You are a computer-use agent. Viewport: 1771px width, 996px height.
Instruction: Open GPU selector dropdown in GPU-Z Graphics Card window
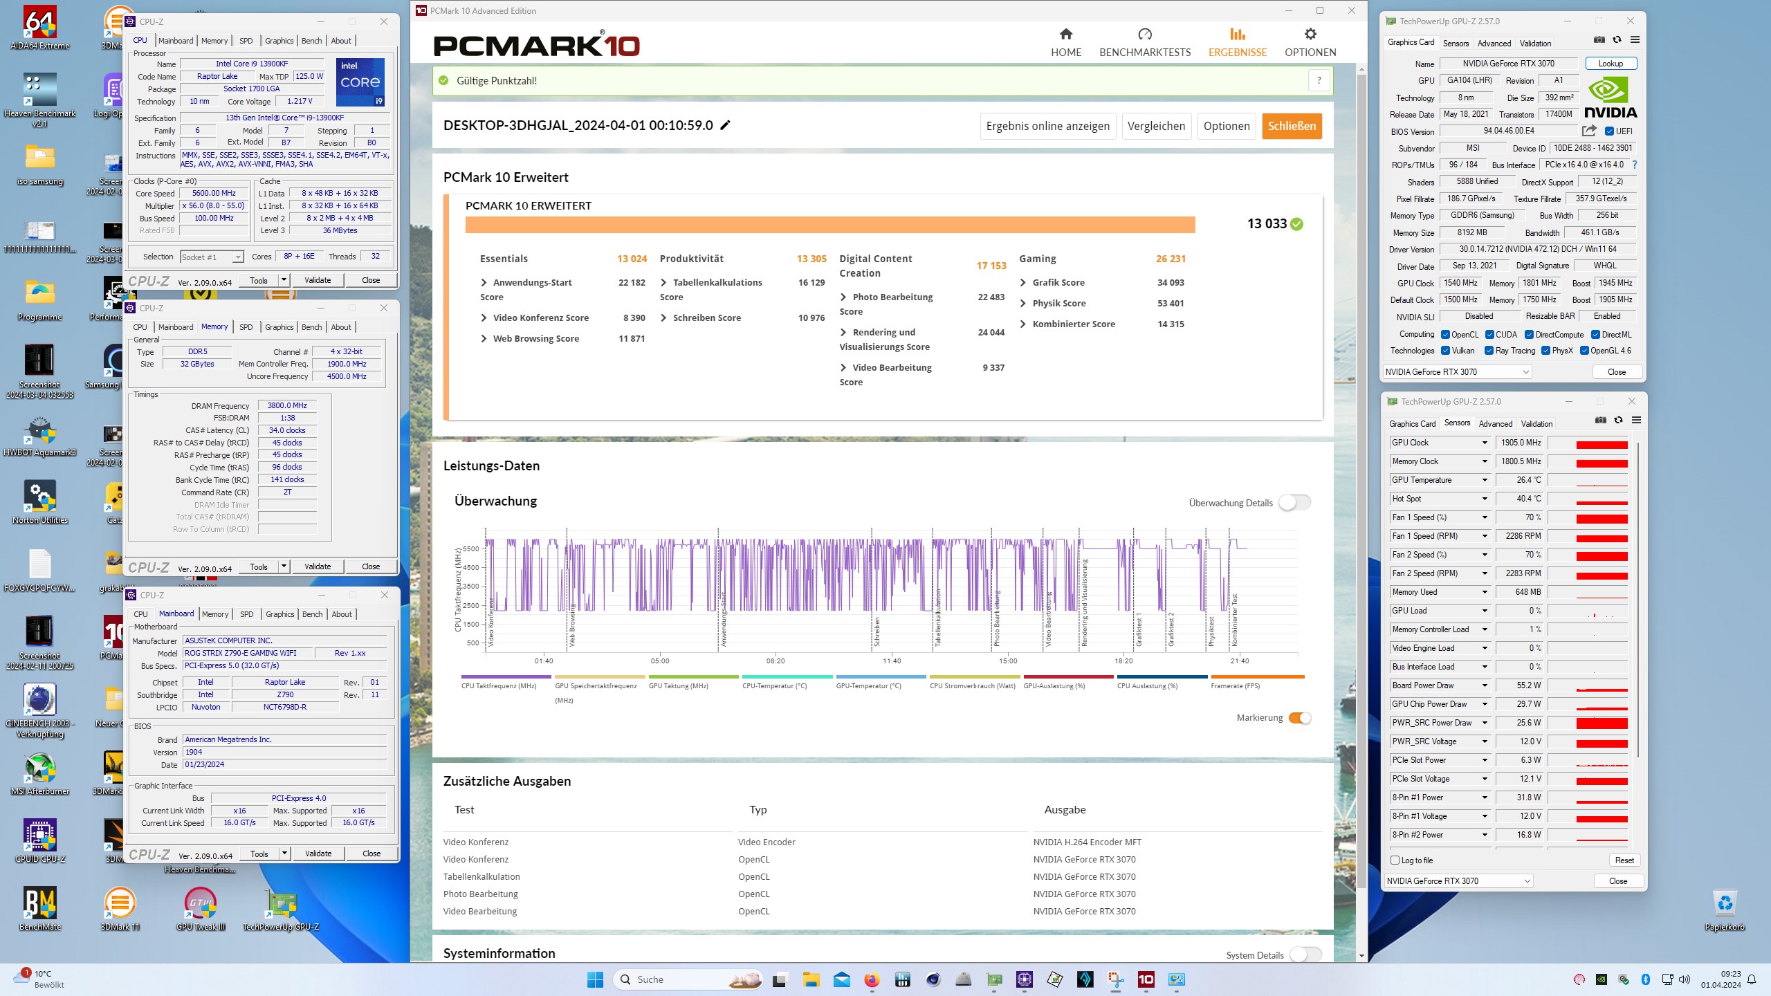pyautogui.click(x=1457, y=372)
